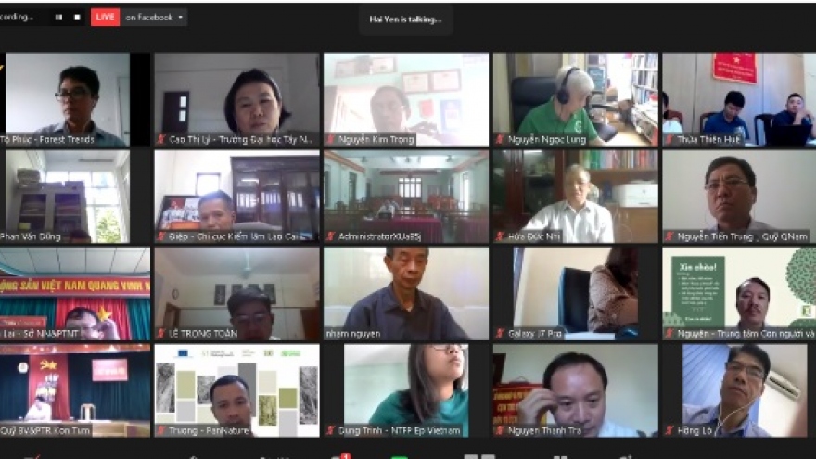The image size is (816, 459).
Task: Click the red LIVE badge
Action: (105, 18)
